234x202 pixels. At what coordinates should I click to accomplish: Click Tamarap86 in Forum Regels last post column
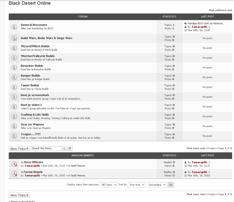click(x=199, y=172)
